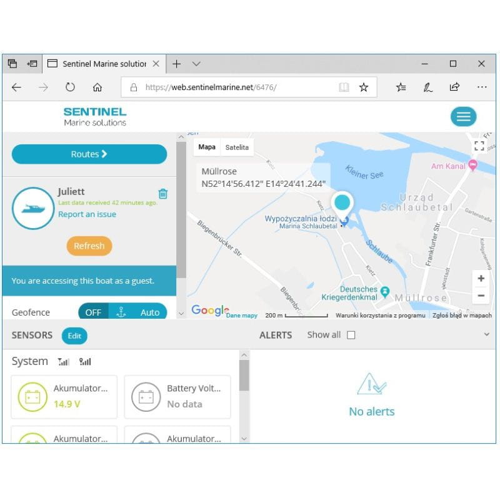Click the browser address bar URL
Screen dimensions: 500x500
click(x=237, y=87)
